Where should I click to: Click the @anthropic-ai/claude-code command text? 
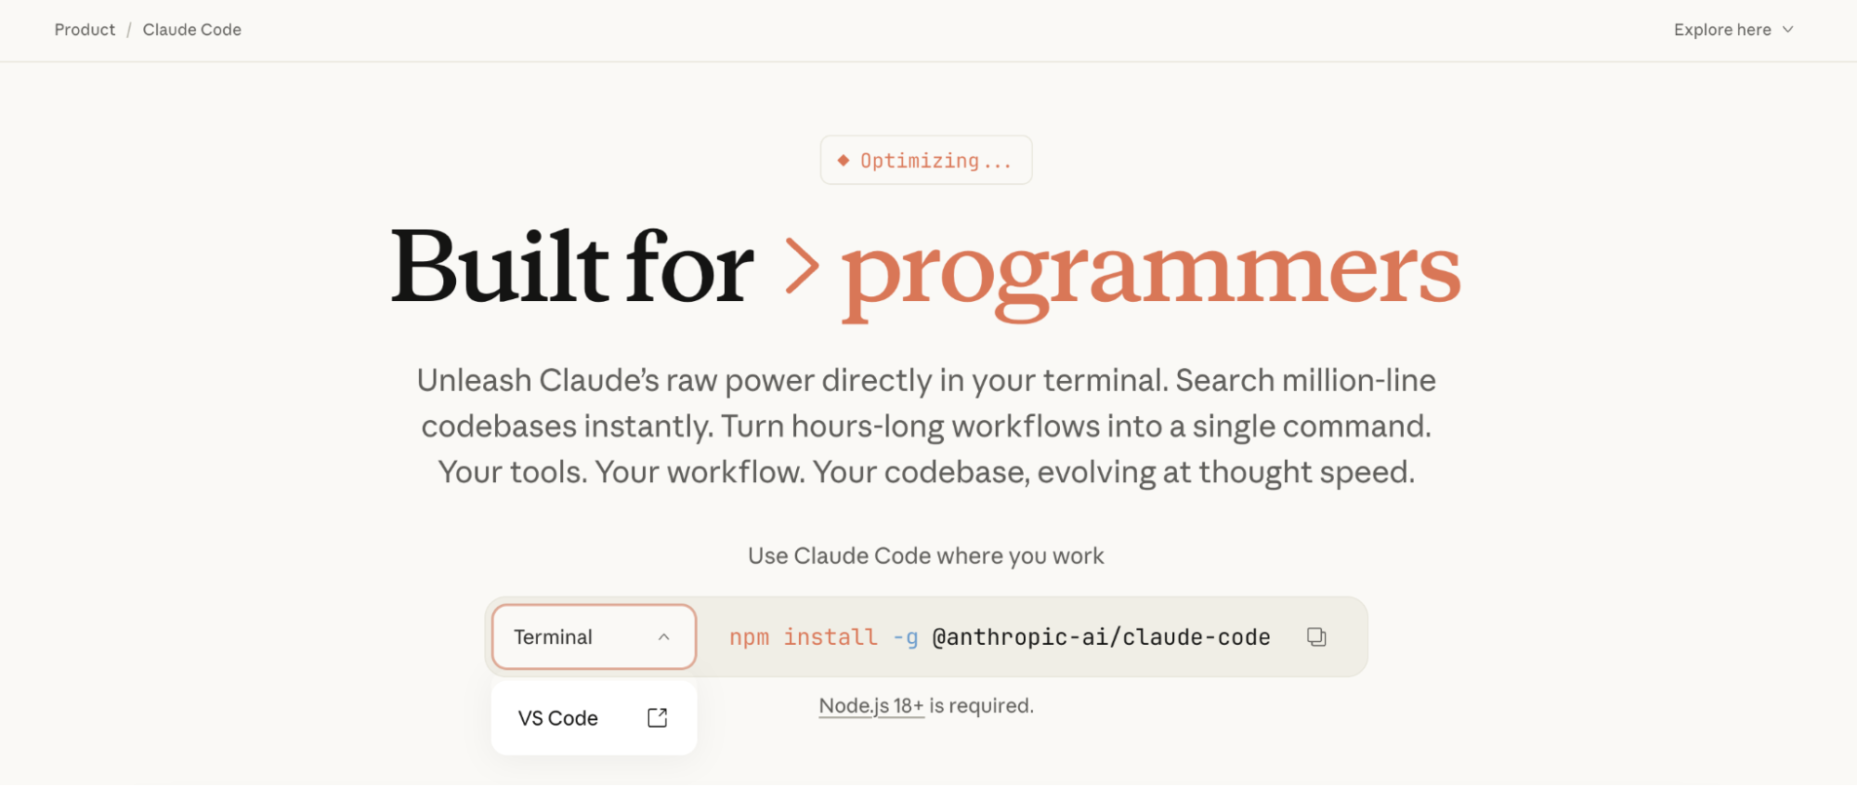1101,637
